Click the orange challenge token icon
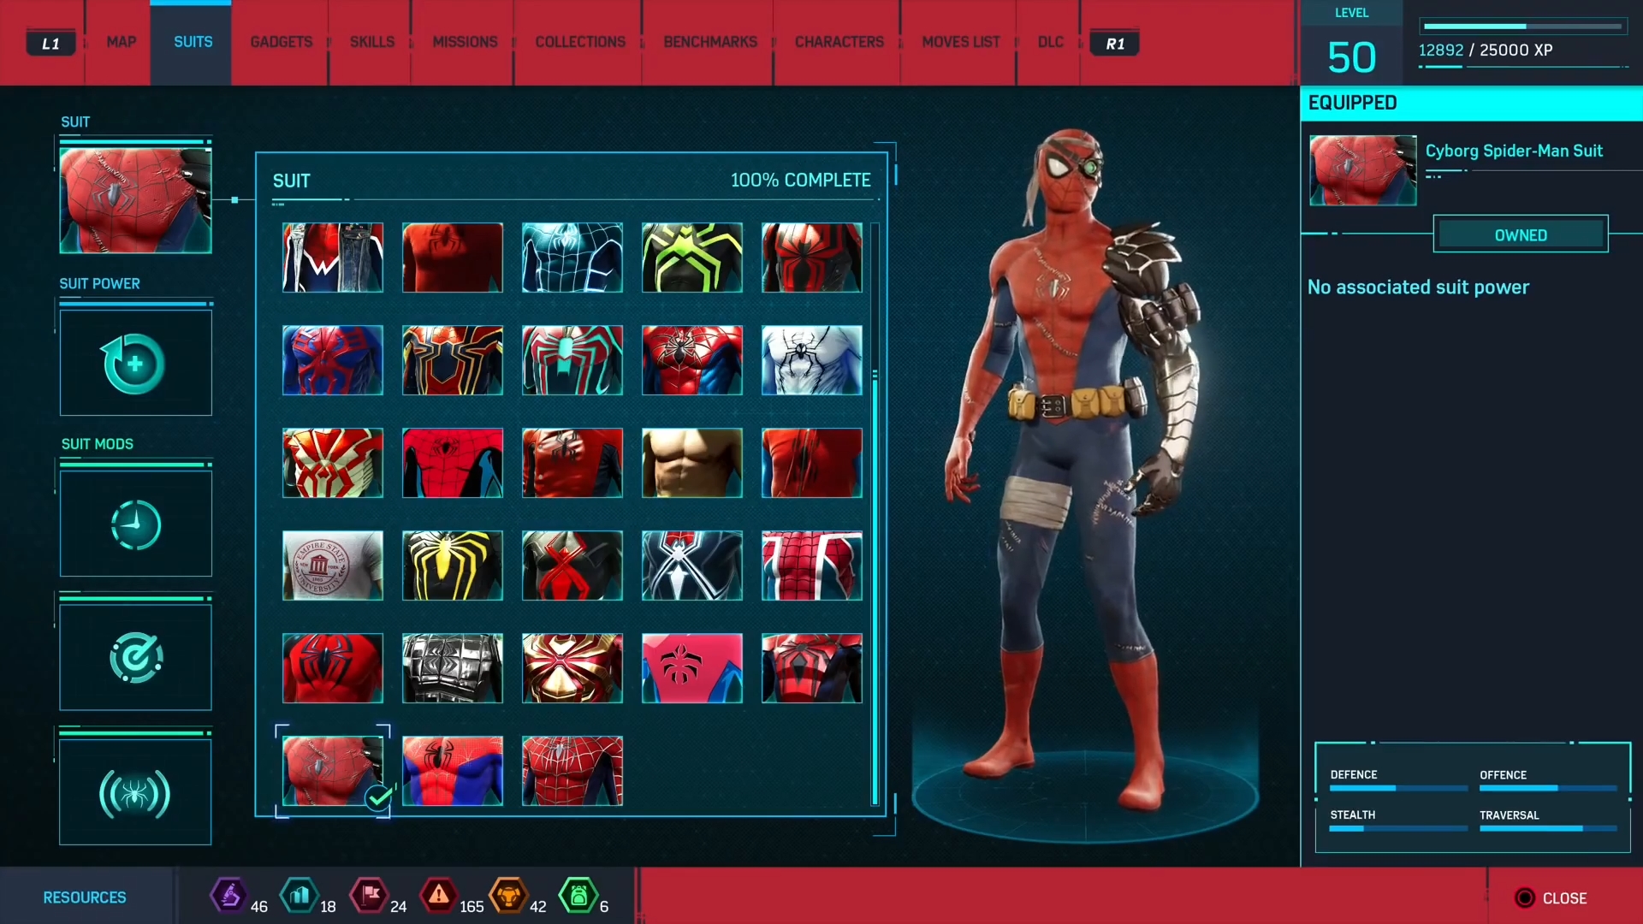Viewport: 1643px width, 924px height. [x=508, y=896]
